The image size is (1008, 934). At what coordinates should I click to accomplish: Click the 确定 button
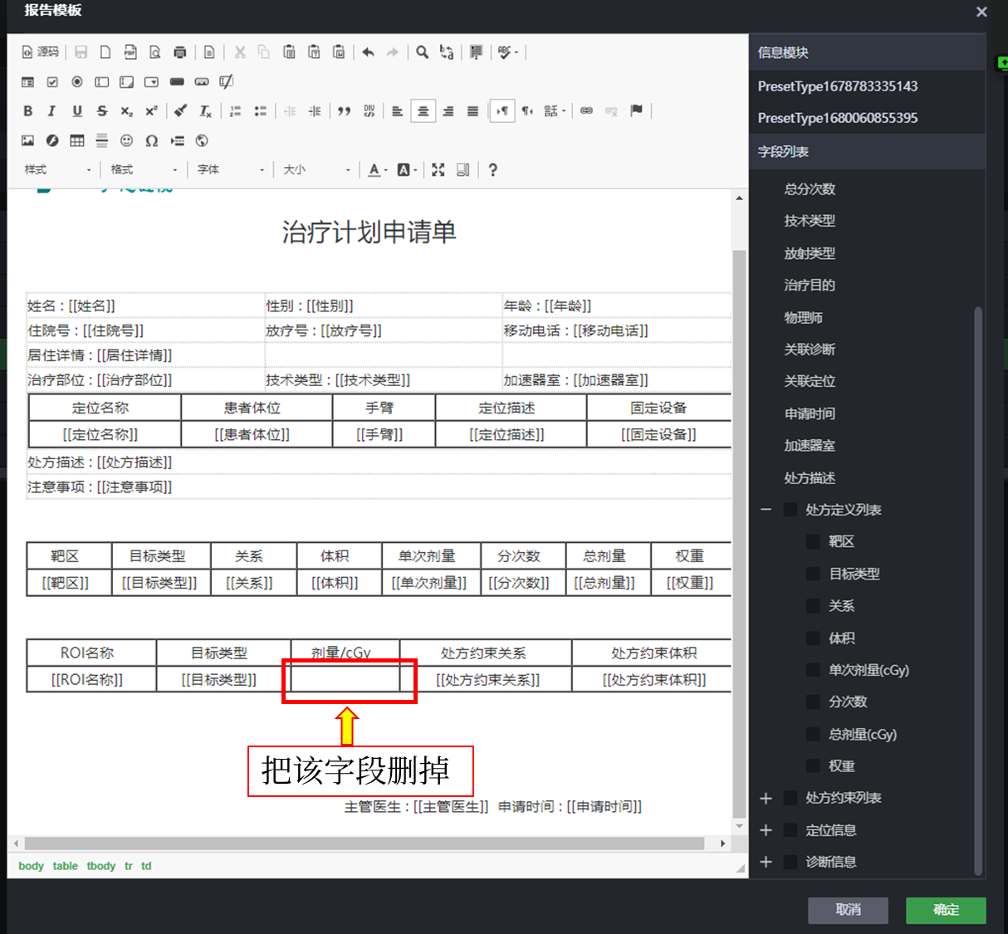pyautogui.click(x=946, y=910)
